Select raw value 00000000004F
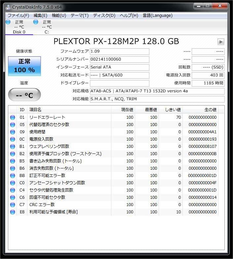This screenshot has height=259, width=233. tap(203, 183)
